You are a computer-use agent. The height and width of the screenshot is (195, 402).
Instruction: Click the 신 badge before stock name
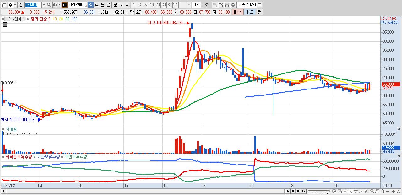[64, 5]
